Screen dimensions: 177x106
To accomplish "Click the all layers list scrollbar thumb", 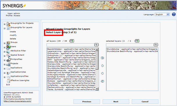I will coord(97,60).
